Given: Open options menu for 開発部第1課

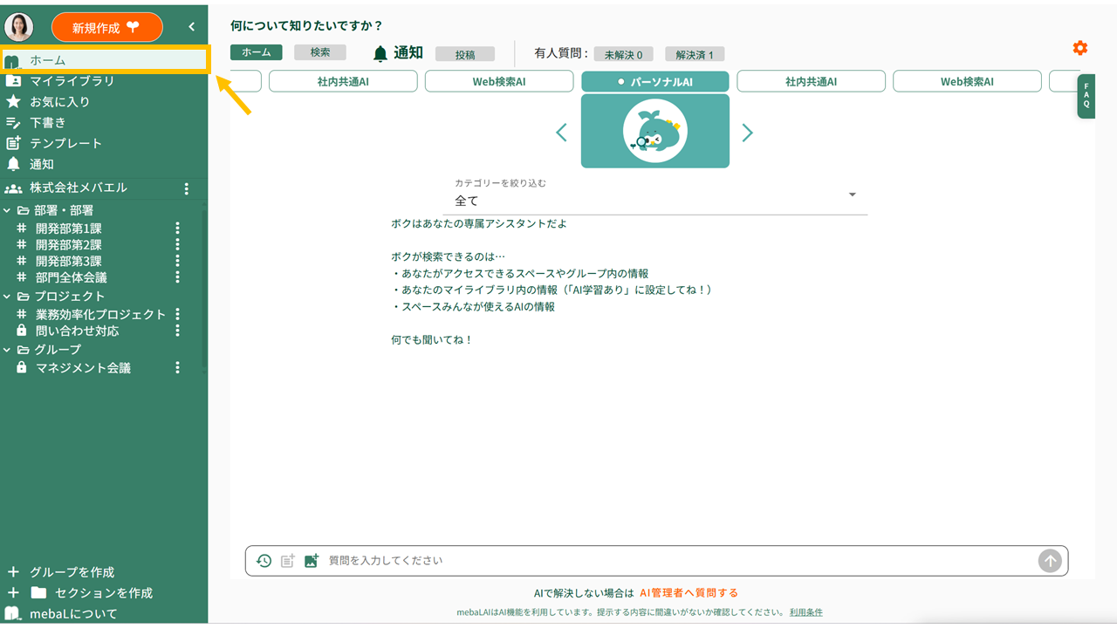Looking at the screenshot, I should coord(177,229).
